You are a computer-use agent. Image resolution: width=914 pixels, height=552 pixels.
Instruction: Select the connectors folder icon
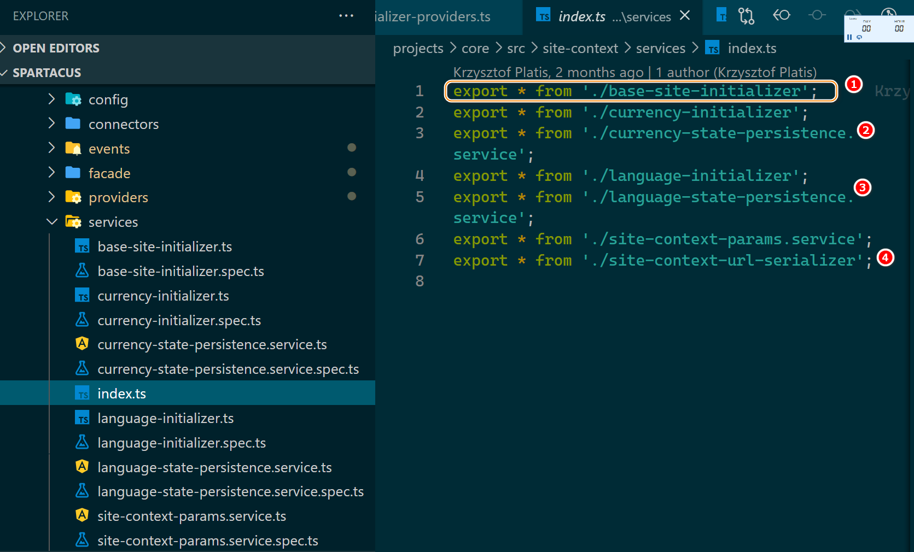[73, 124]
